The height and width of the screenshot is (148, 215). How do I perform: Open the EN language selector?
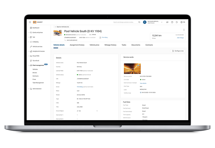(183, 22)
